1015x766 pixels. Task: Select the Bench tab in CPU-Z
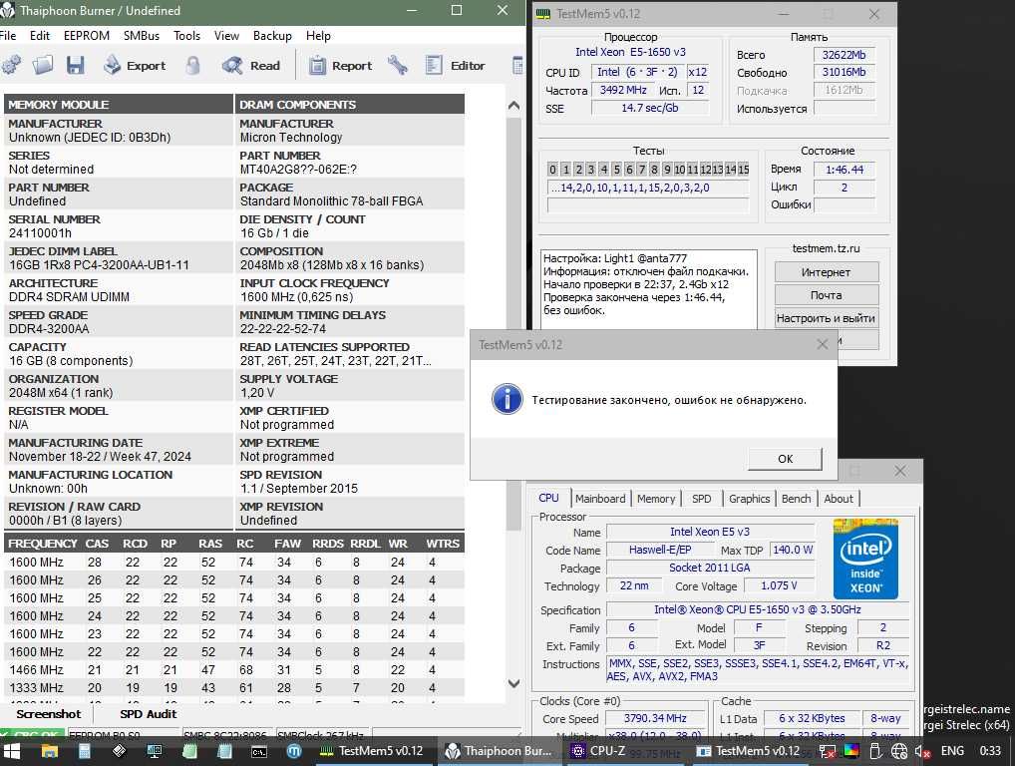click(x=796, y=499)
